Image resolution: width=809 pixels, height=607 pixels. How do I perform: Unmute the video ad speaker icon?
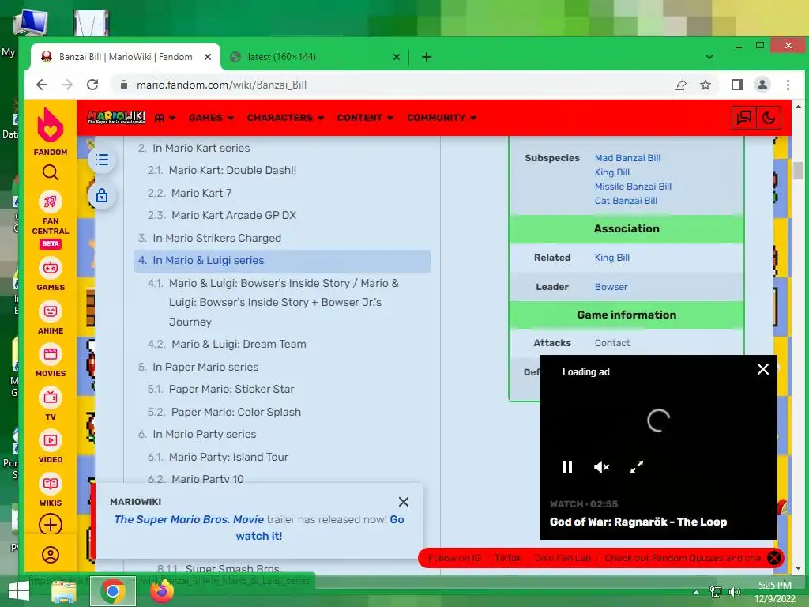tap(601, 467)
